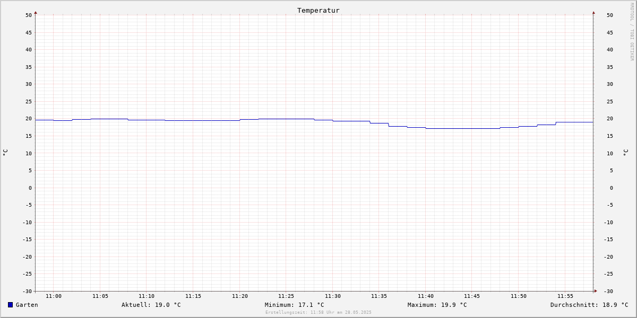Click the 11:55 time axis label
Image resolution: width=637 pixels, height=318 pixels.
(565, 296)
